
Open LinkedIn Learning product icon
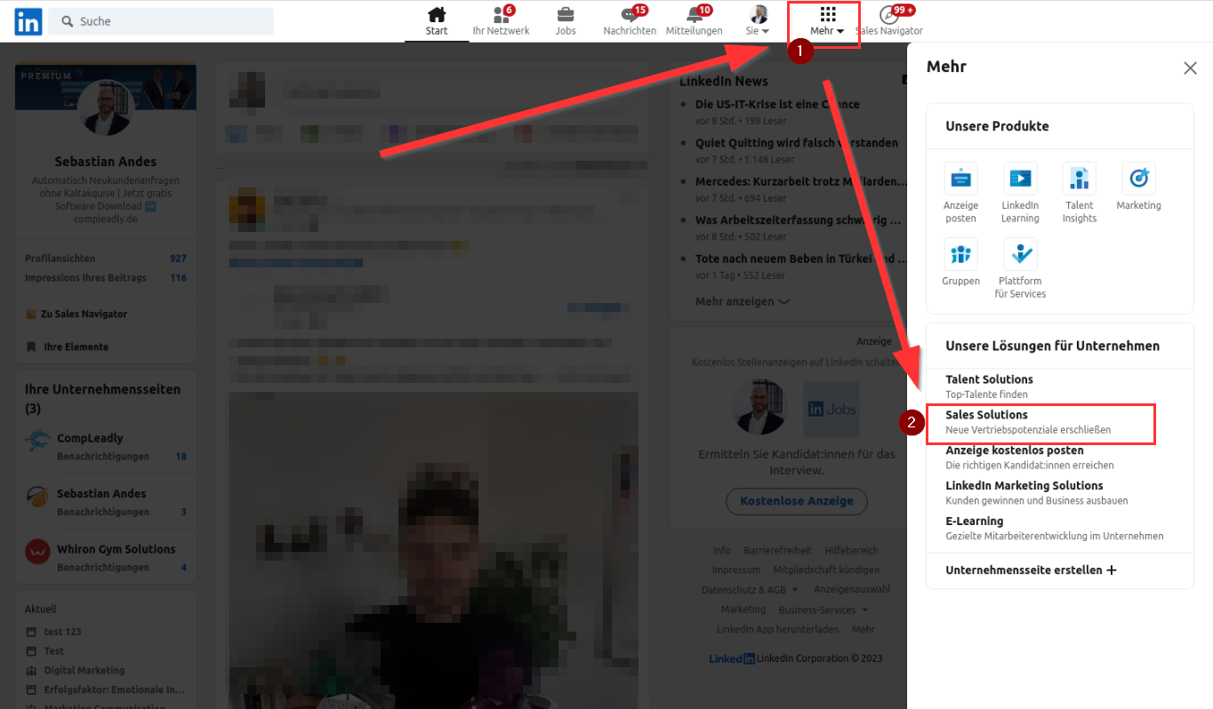[1020, 179]
